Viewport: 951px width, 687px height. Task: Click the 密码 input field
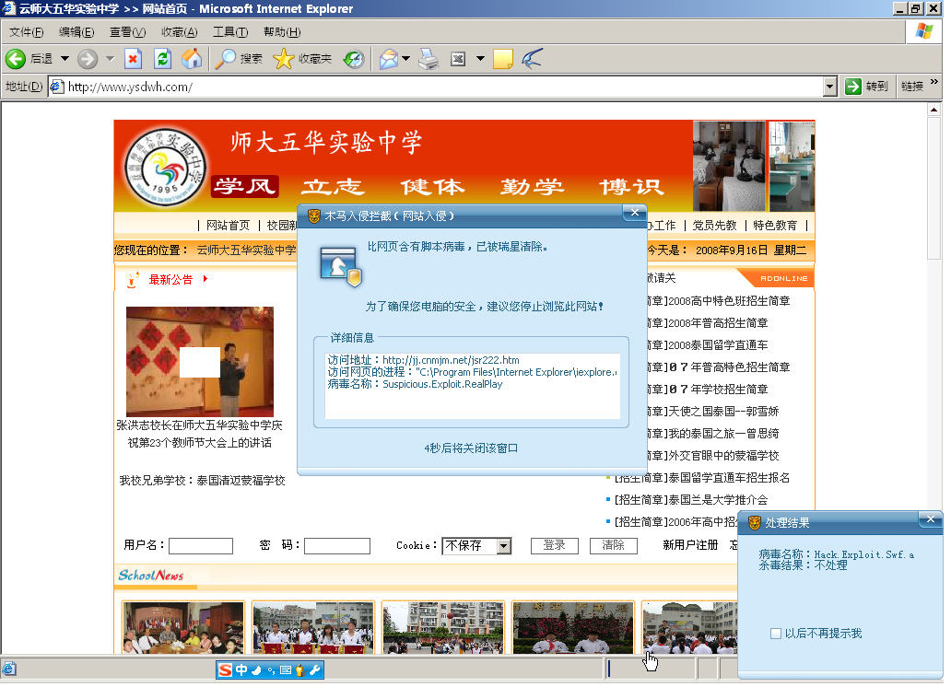click(337, 546)
